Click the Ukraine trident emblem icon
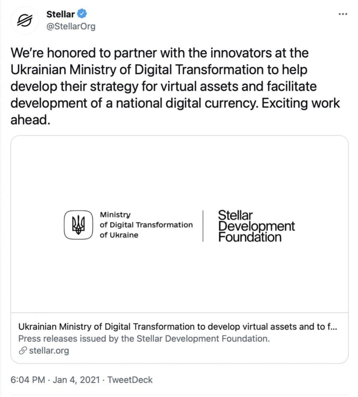Image resolution: width=358 pixels, height=397 pixels. click(78, 225)
